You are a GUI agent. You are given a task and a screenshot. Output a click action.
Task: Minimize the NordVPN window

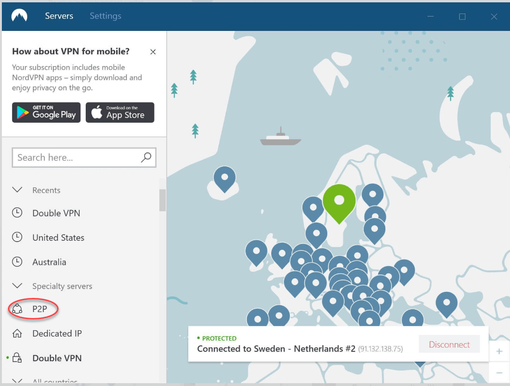click(x=430, y=16)
